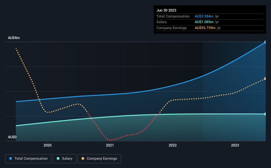271x168 pixels.
Task: Click the AU$95.739m company earnings value
Action: pos(205,28)
